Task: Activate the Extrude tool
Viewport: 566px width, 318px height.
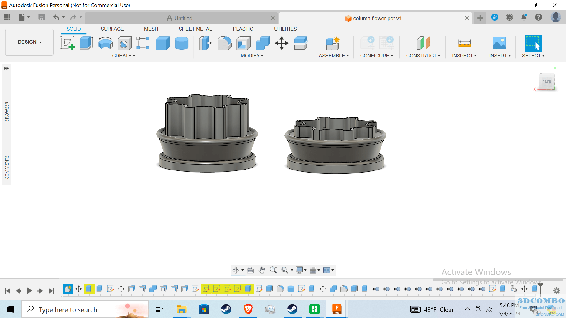Action: [x=86, y=43]
